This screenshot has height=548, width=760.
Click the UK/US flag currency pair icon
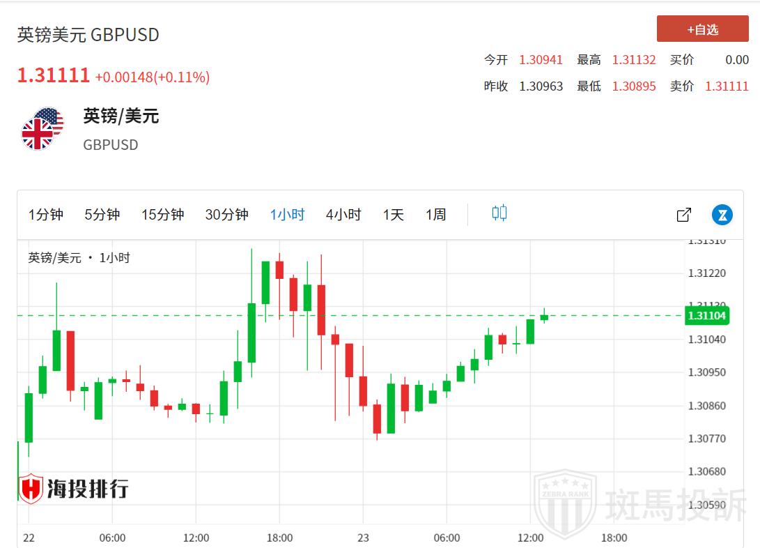point(42,129)
